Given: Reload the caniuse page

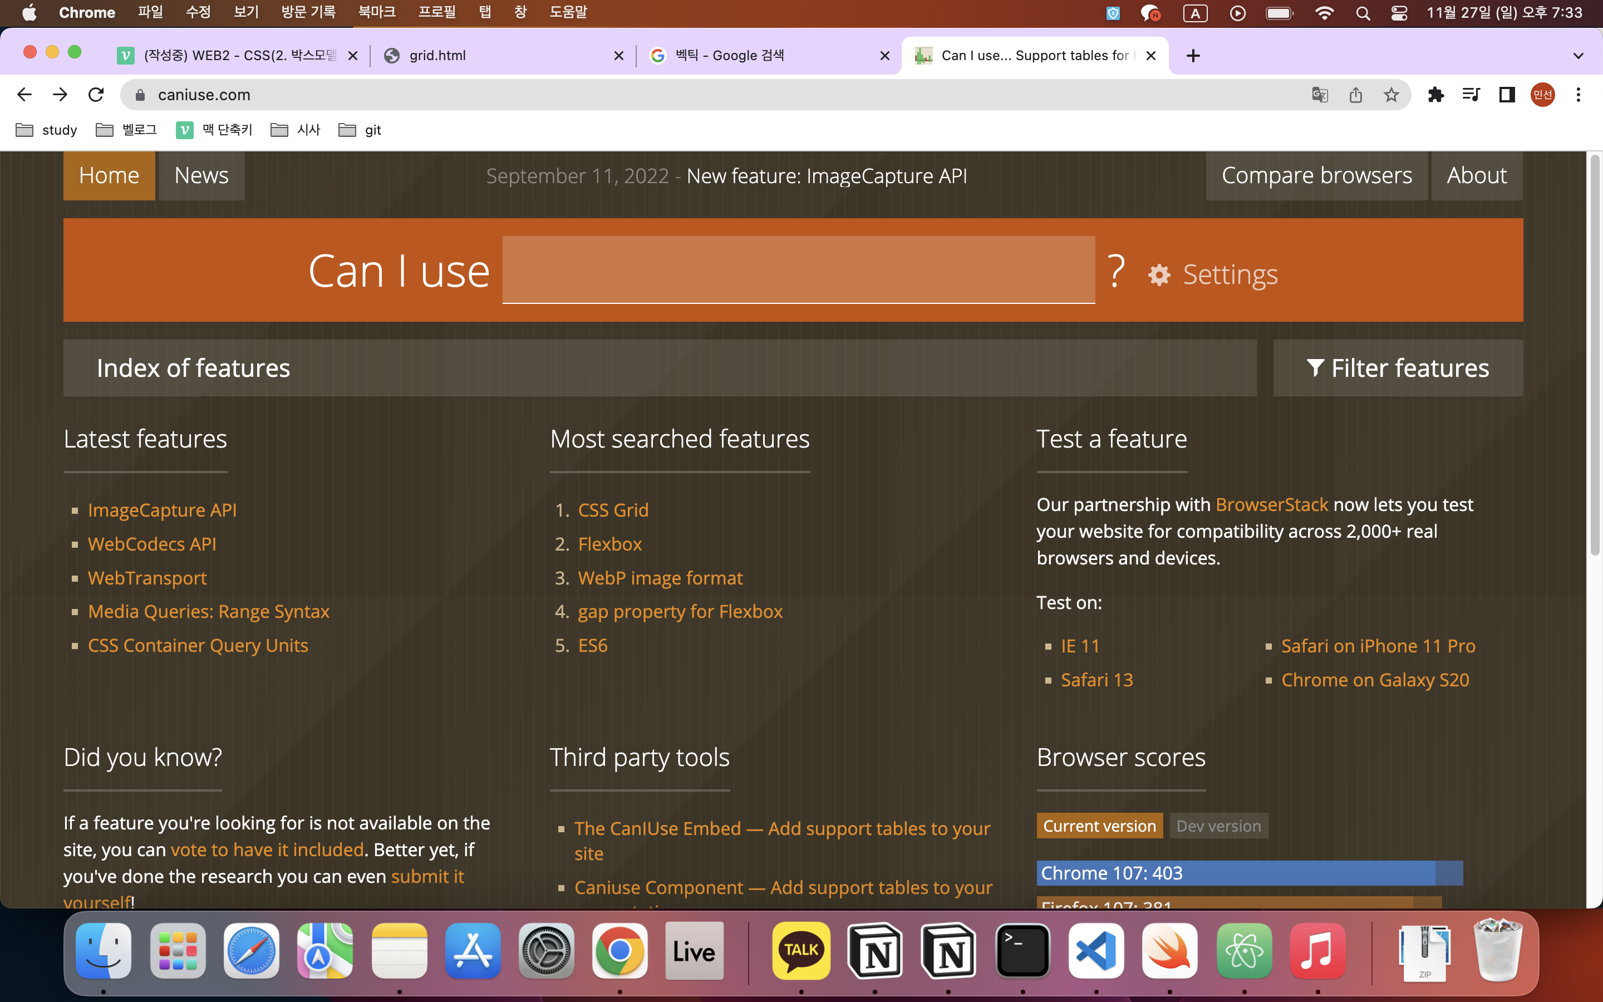Looking at the screenshot, I should point(96,95).
